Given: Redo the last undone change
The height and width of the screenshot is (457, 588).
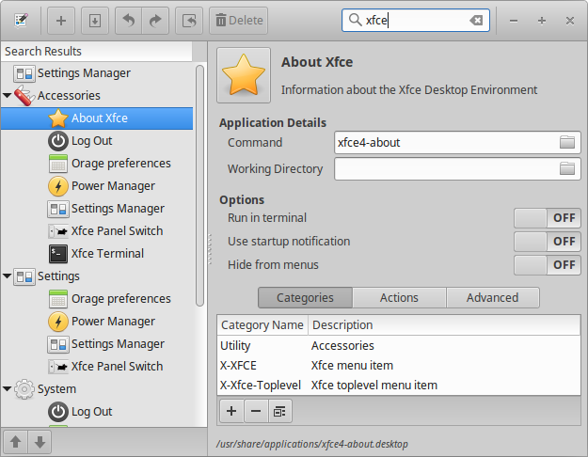Looking at the screenshot, I should [x=155, y=20].
